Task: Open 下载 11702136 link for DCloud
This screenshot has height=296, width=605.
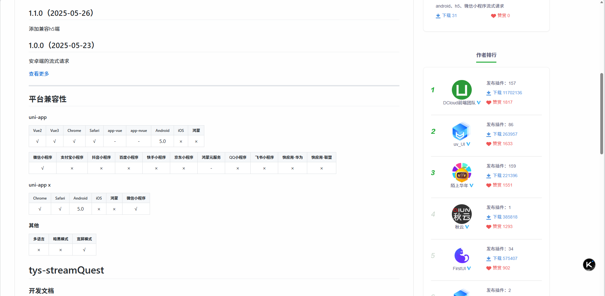Action: (507, 93)
